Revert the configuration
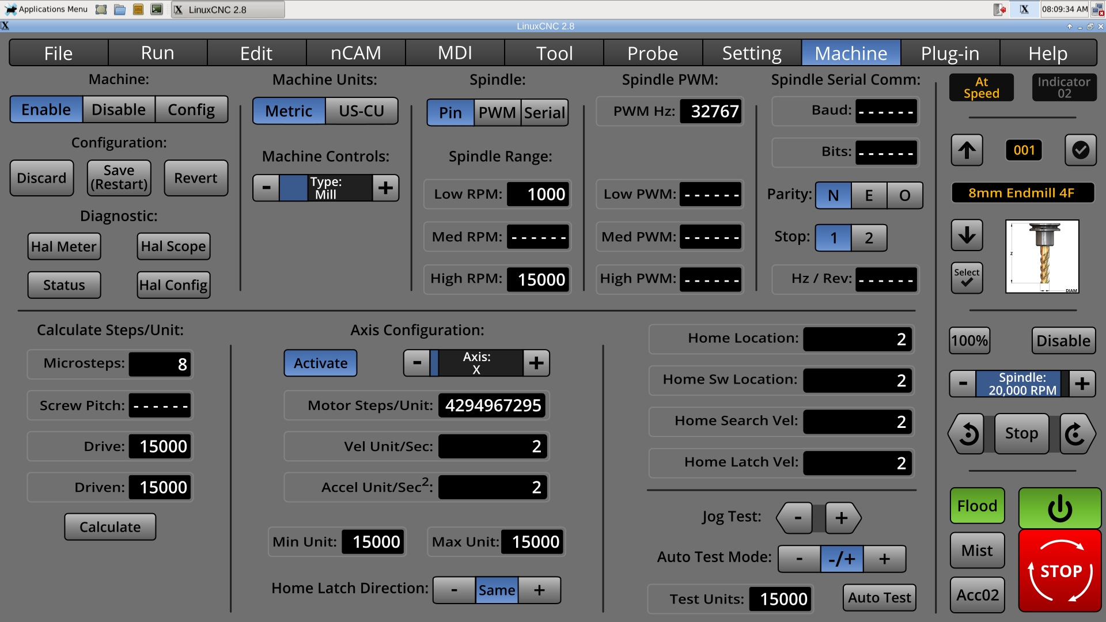This screenshot has width=1106, height=622. pyautogui.click(x=196, y=178)
